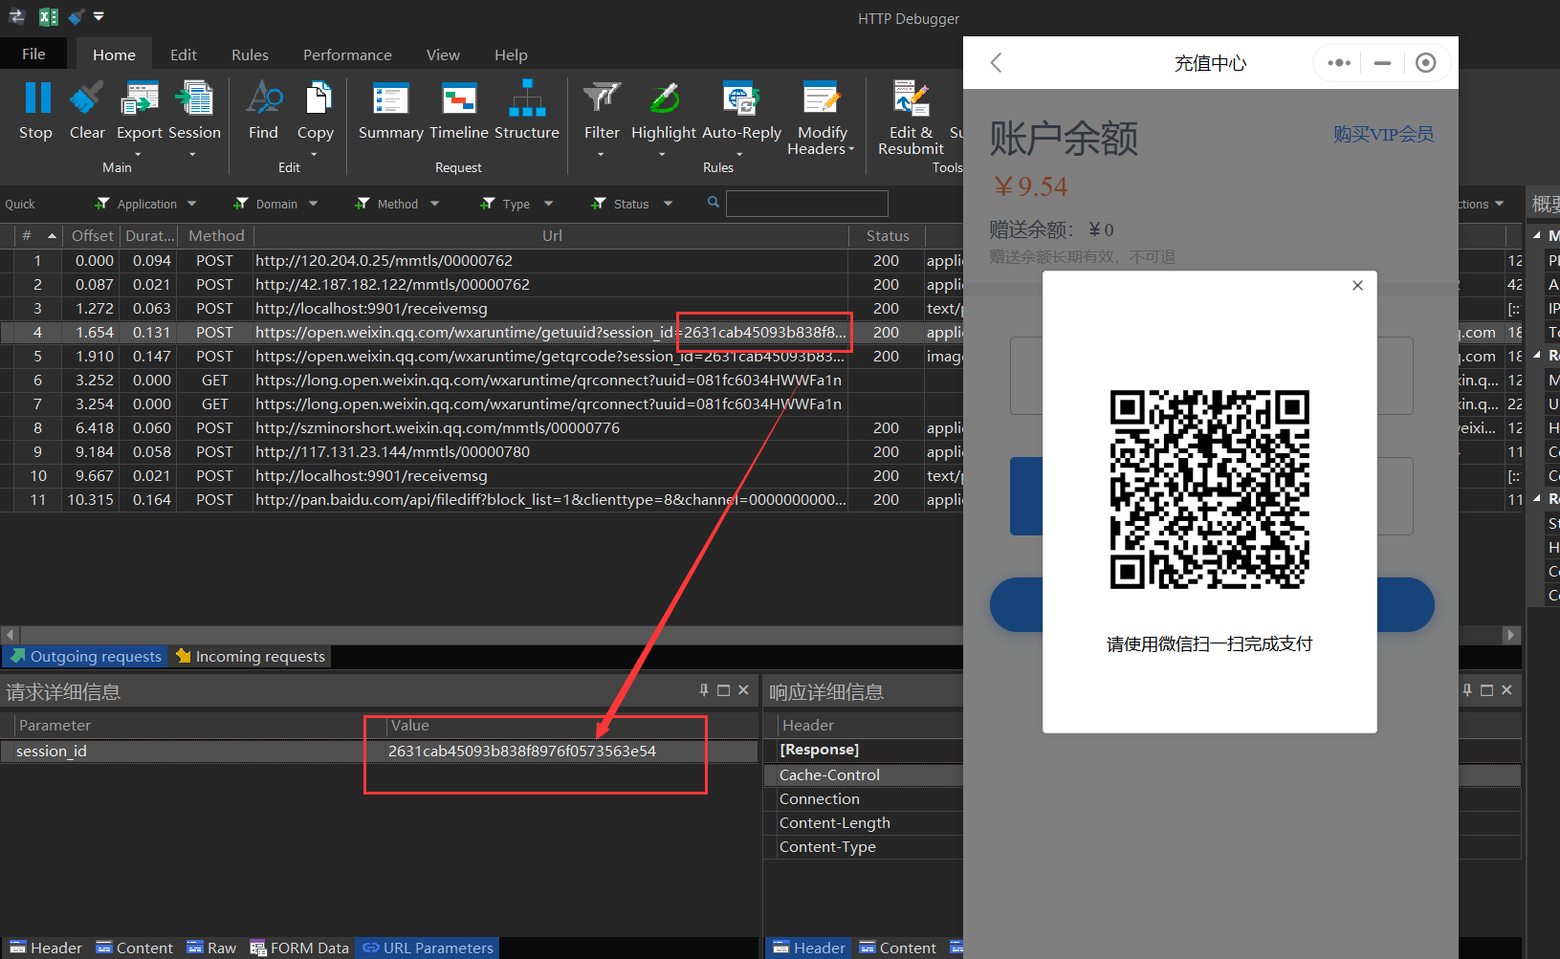Close the 请求详细信息 panel
Image resolution: width=1560 pixels, height=959 pixels.
(743, 690)
